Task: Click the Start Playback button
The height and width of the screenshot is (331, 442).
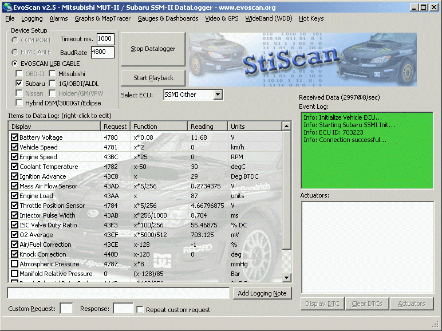Action: tap(153, 78)
